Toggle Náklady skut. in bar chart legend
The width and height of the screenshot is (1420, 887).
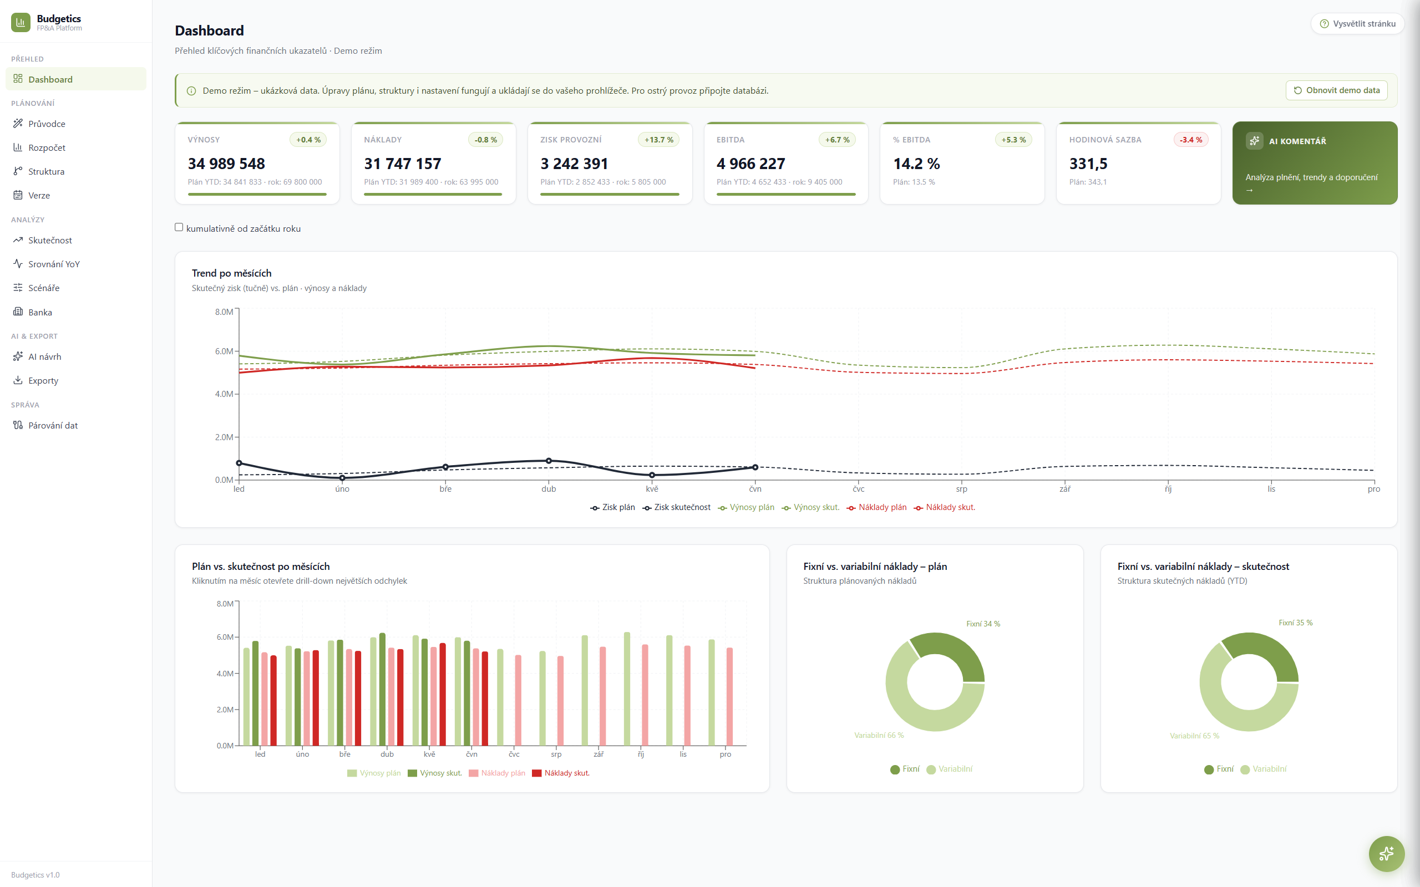(561, 773)
